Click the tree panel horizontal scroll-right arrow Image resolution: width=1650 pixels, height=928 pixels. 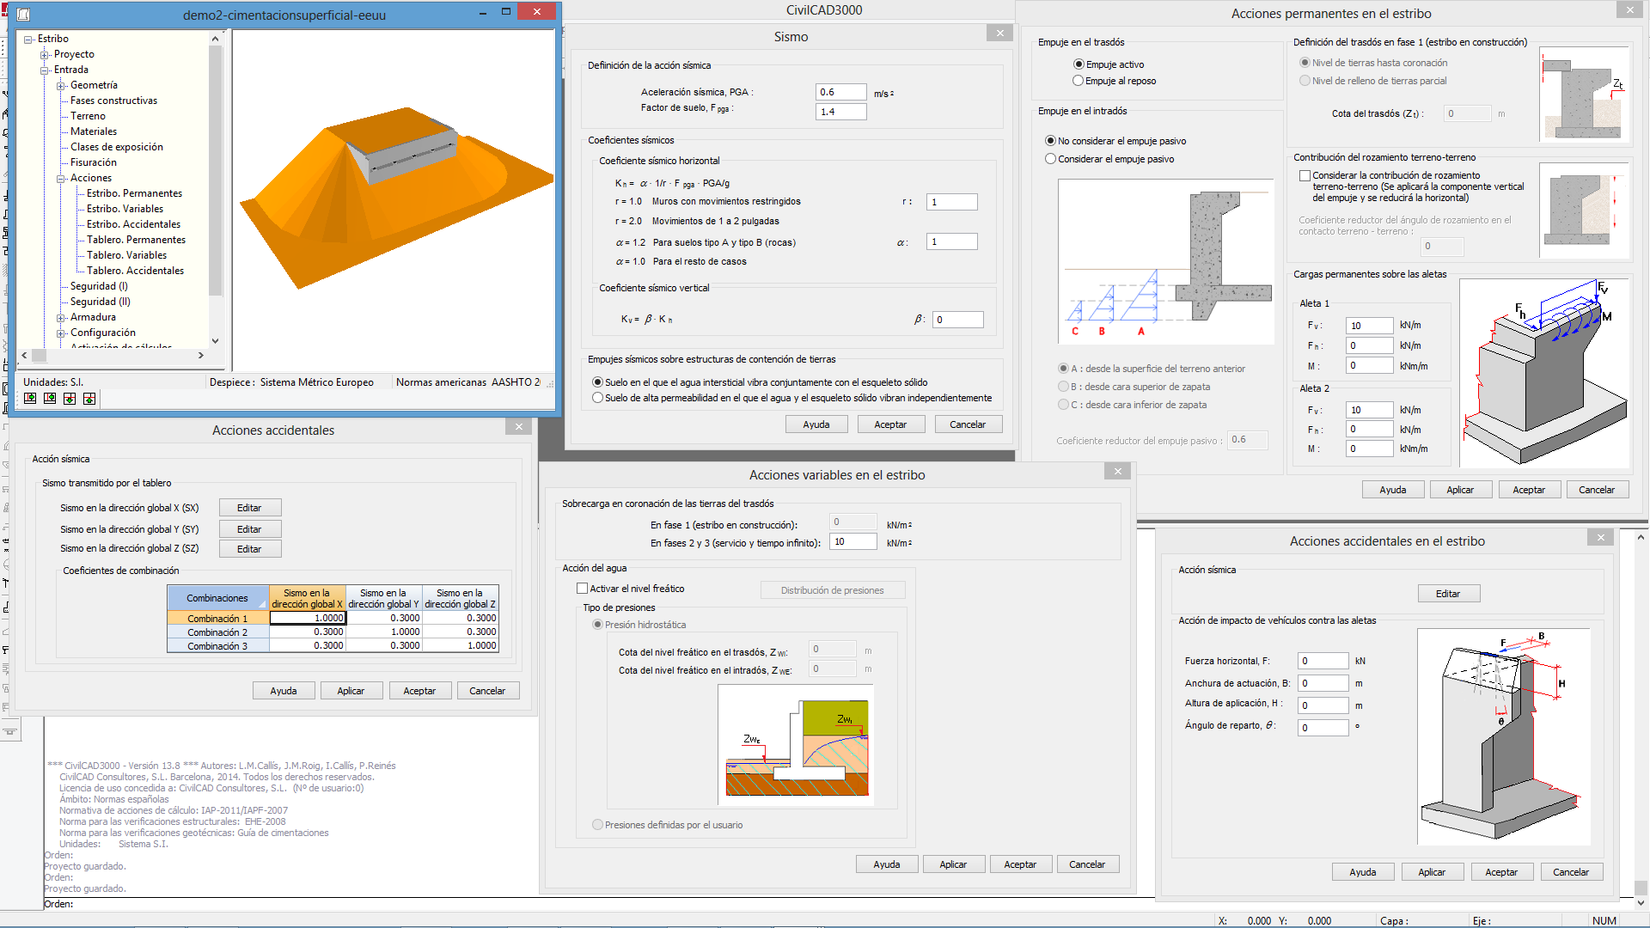click(201, 355)
